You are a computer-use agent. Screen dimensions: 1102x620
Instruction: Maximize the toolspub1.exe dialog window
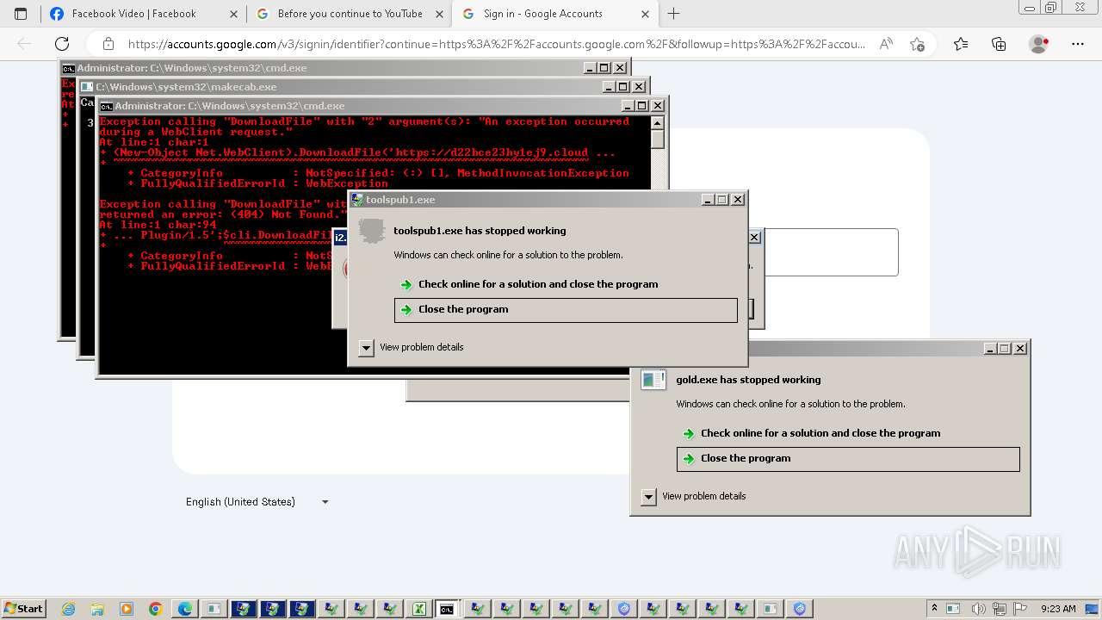pyautogui.click(x=722, y=200)
